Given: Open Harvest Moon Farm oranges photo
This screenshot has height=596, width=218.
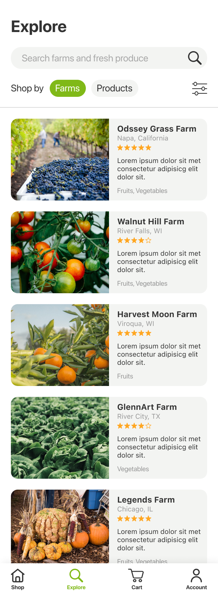Looking at the screenshot, I should coord(60,345).
